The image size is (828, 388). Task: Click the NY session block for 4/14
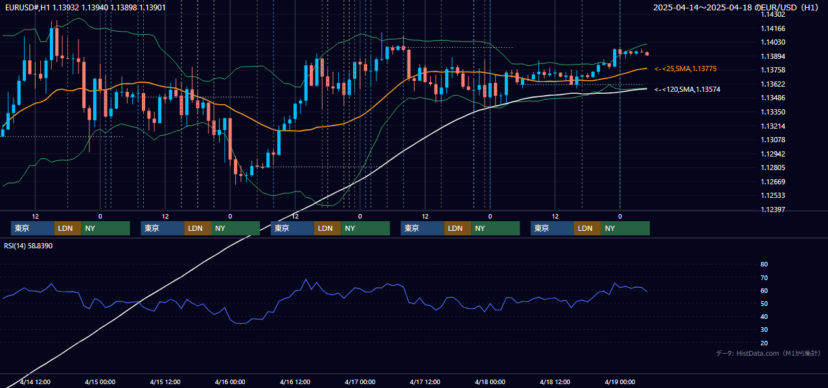(106, 228)
